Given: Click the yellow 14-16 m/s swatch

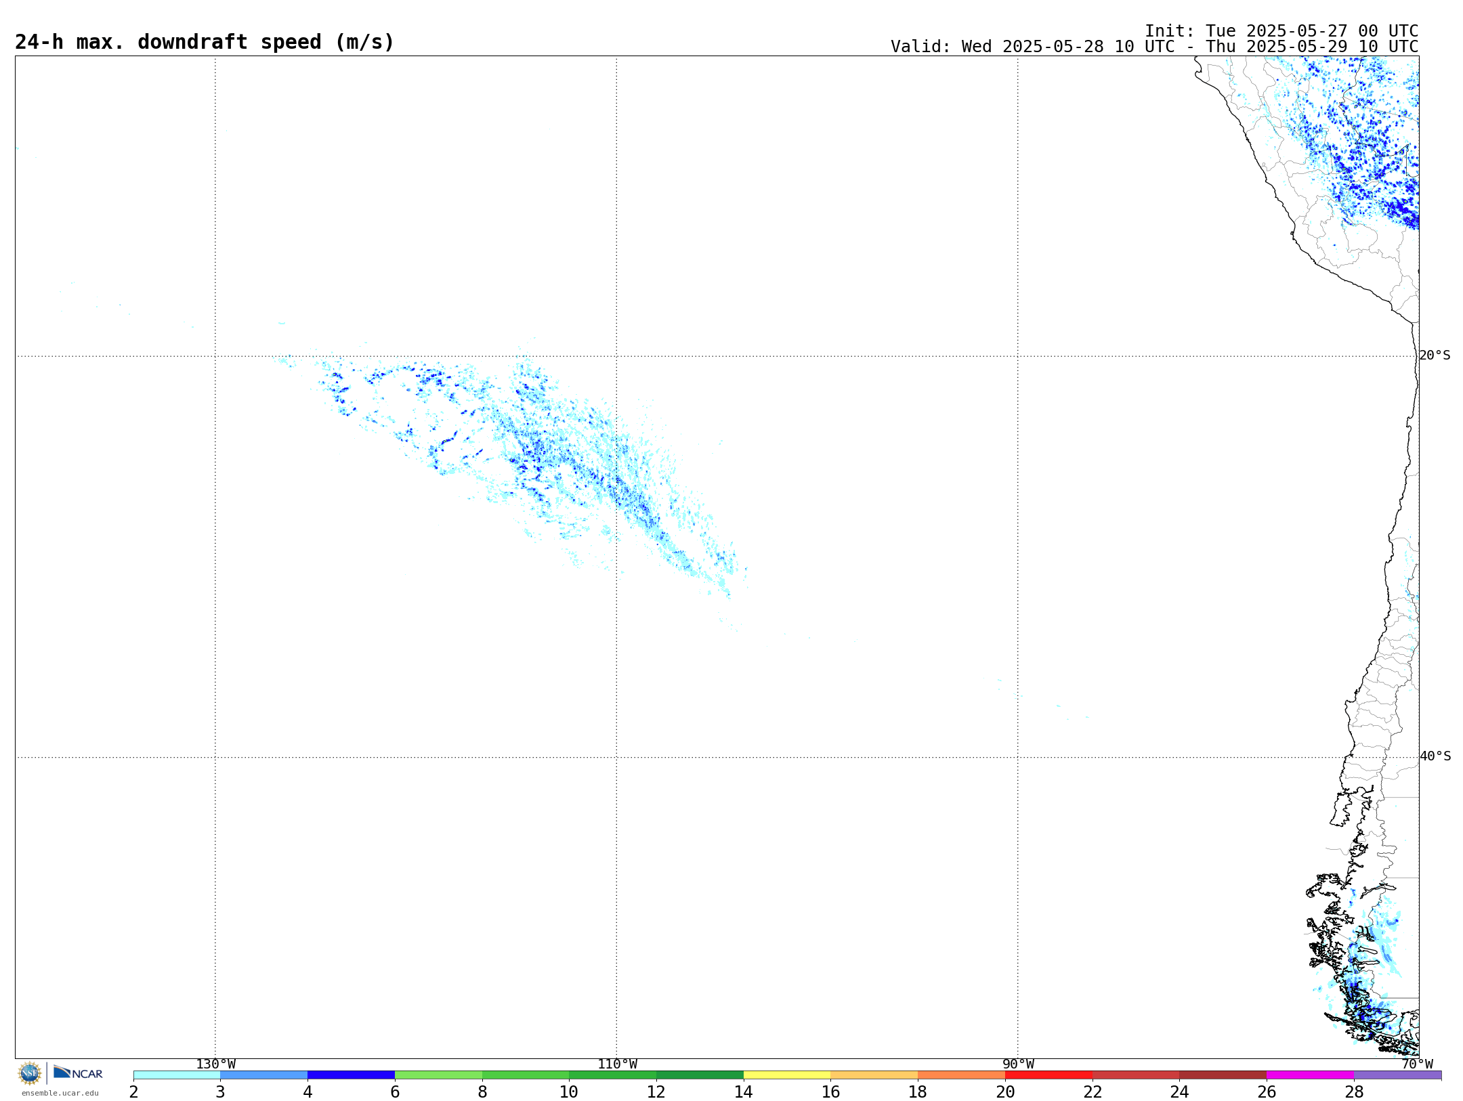Looking at the screenshot, I should pyautogui.click(x=787, y=1075).
